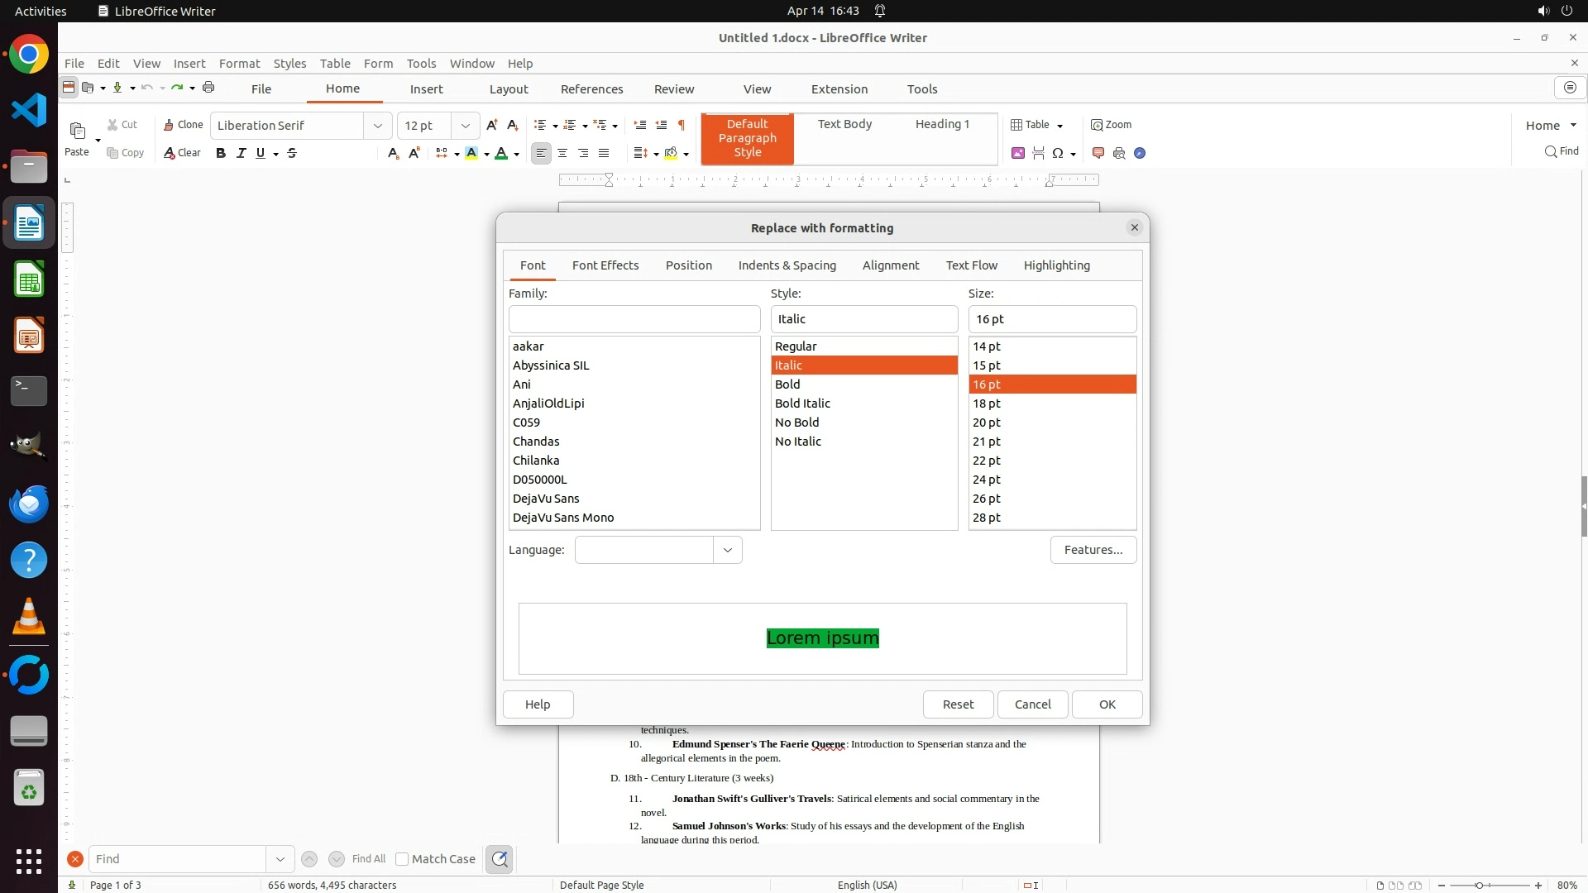Click the Reset button
This screenshot has height=893, width=1588.
coord(958,704)
